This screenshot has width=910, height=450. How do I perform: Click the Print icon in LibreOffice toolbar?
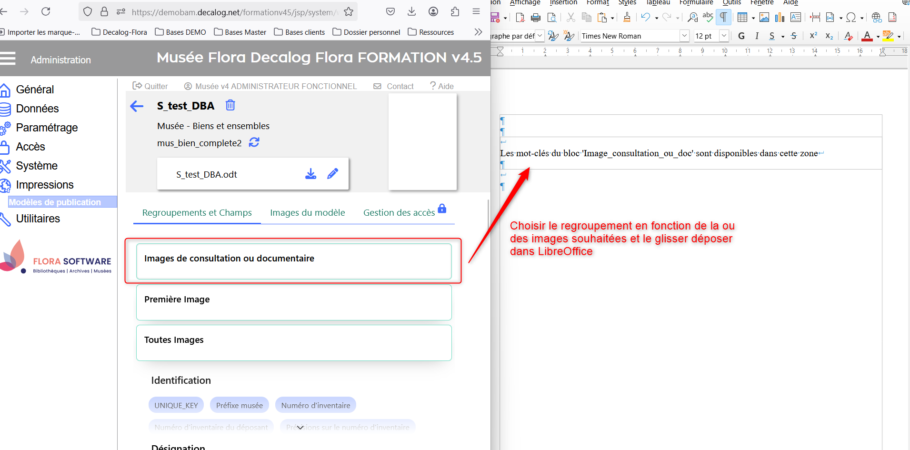coord(536,18)
